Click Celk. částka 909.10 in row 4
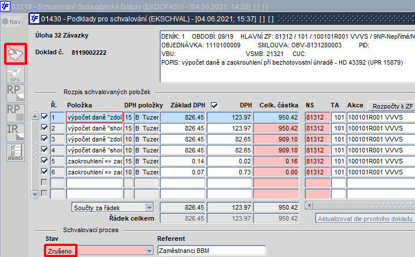Viewport: 415px width, 257px height. (276, 150)
